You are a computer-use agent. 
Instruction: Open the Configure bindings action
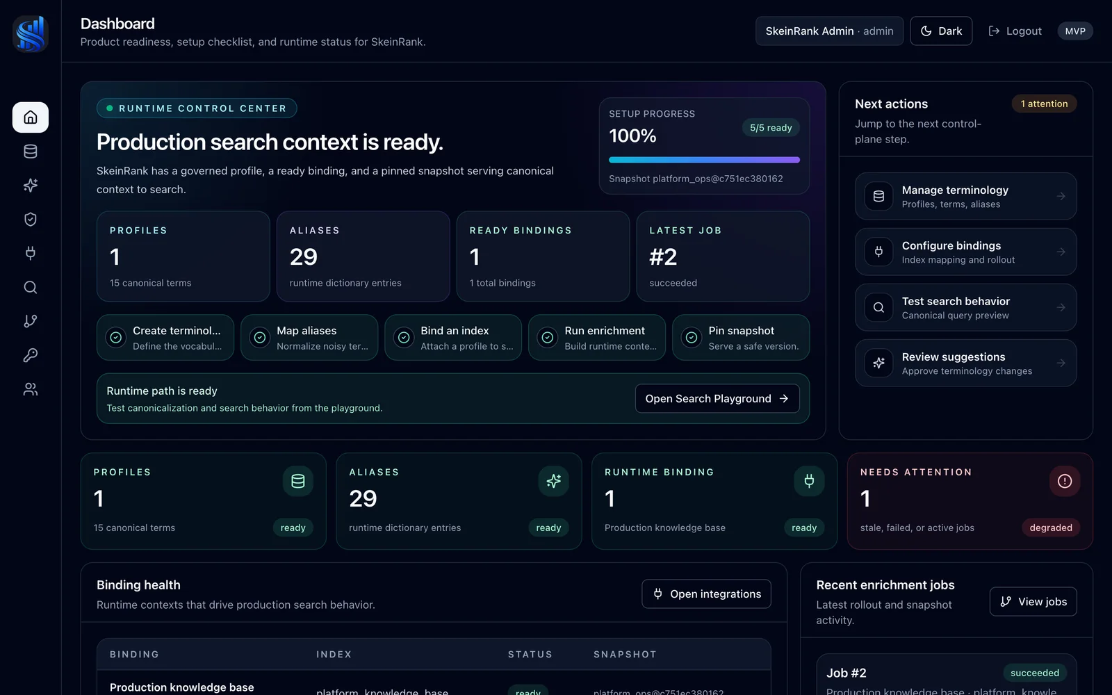pyautogui.click(x=966, y=252)
